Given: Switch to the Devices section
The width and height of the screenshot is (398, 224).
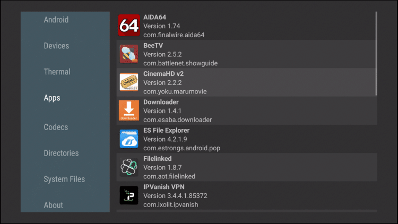Looking at the screenshot, I should (56, 46).
